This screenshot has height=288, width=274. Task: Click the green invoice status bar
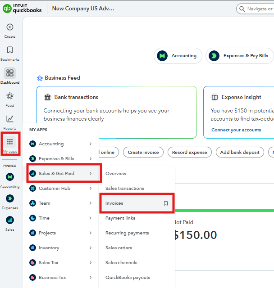click(224, 211)
